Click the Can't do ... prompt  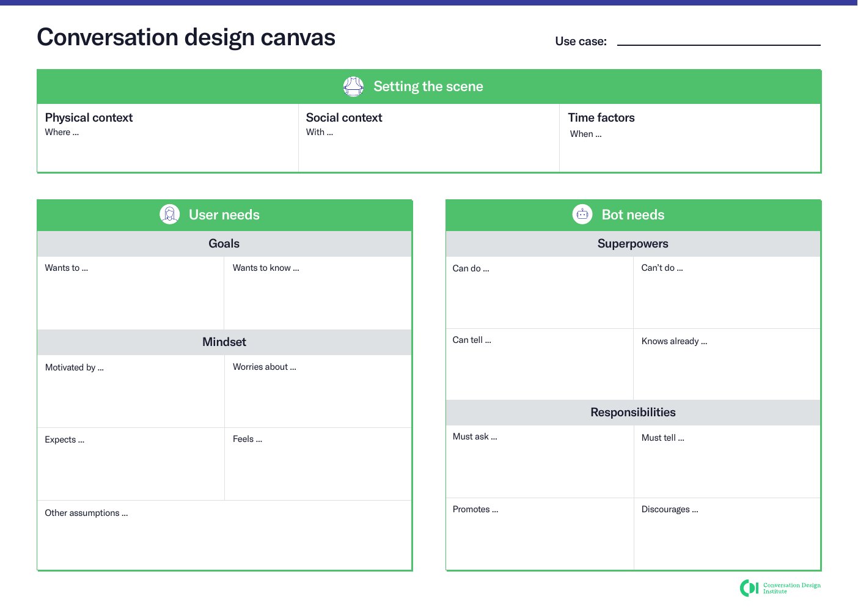point(662,268)
